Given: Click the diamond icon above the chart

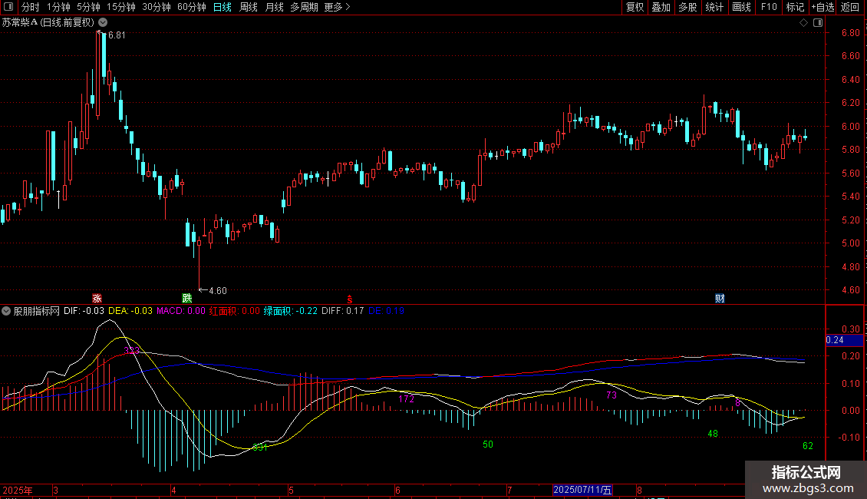Looking at the screenshot, I should pyautogui.click(x=804, y=23).
